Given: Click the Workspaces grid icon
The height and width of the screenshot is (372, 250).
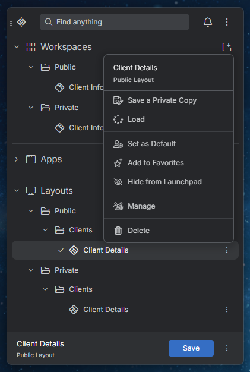Looking at the screenshot, I should (x=31, y=47).
